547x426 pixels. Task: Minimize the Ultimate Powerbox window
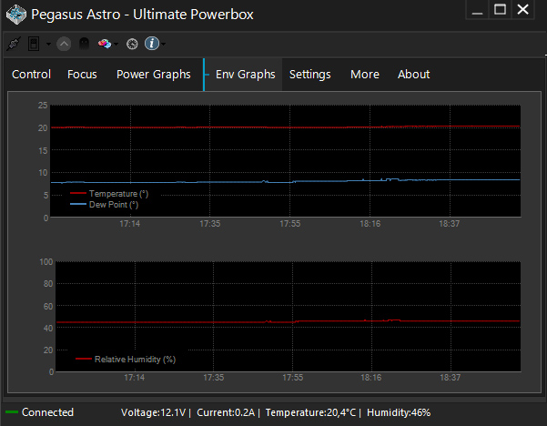(477, 10)
